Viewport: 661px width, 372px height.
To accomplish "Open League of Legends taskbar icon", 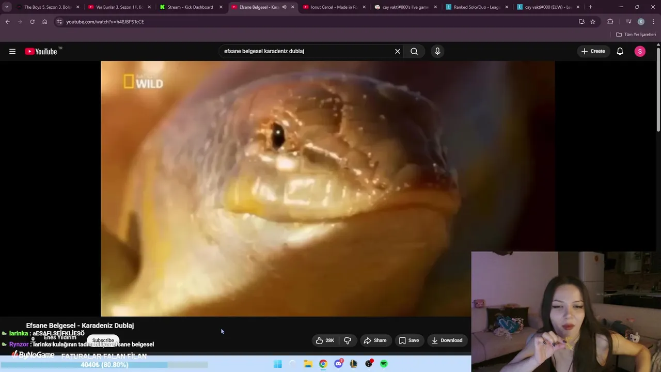I will pyautogui.click(x=353, y=364).
